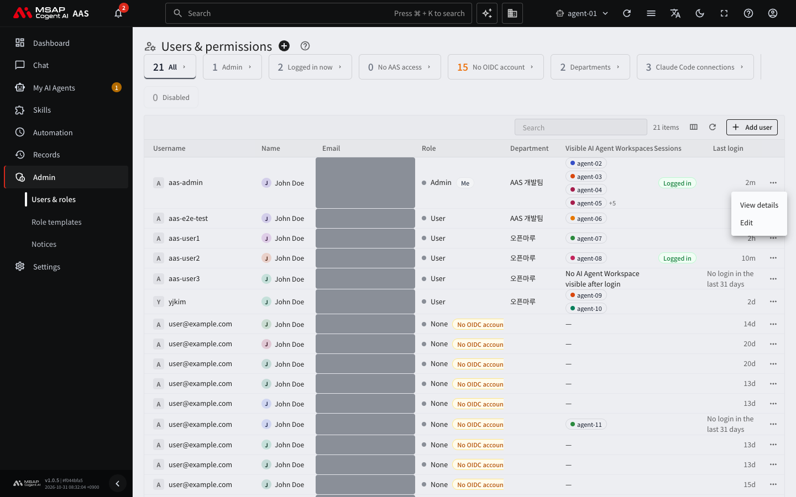
Task: Open column settings icon in table toolbar
Action: [694, 127]
